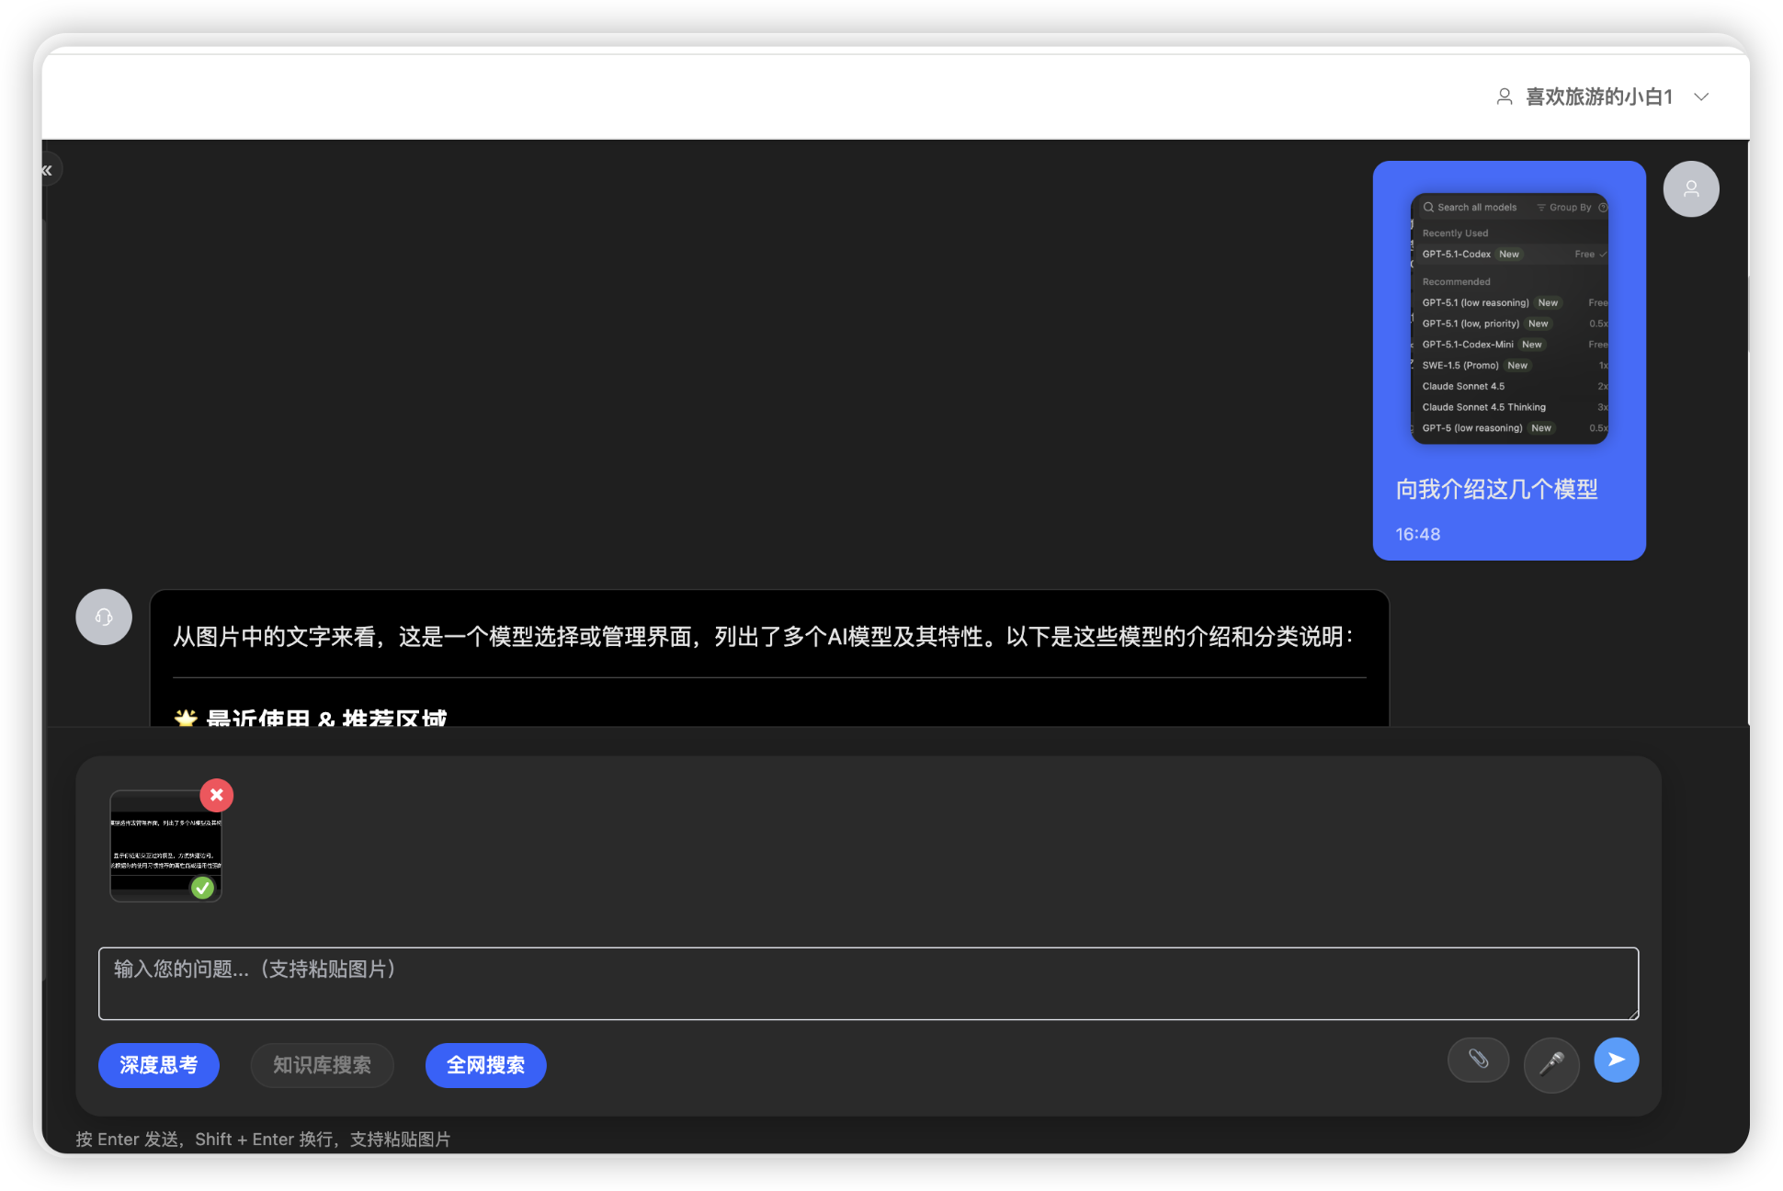Click the profile icon near username
Screen dimensions: 1783x1191
[1505, 96]
